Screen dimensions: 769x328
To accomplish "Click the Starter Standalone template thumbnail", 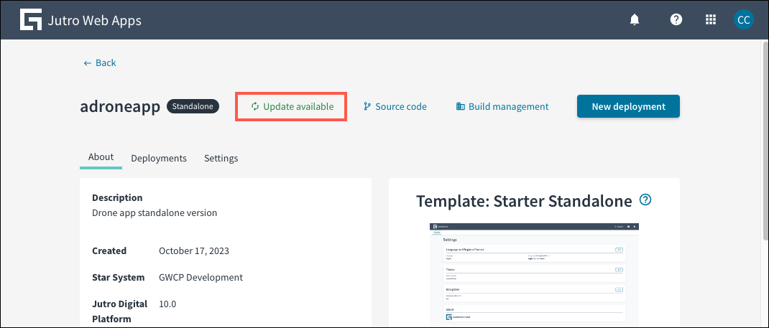I will (x=534, y=275).
